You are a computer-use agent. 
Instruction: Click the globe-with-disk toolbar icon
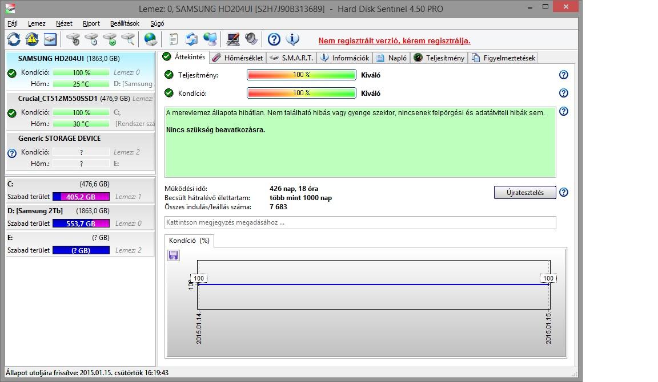click(x=150, y=40)
